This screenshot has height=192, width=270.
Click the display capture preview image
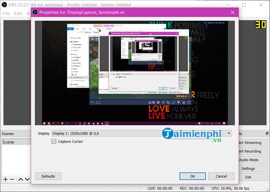(x=135, y=73)
